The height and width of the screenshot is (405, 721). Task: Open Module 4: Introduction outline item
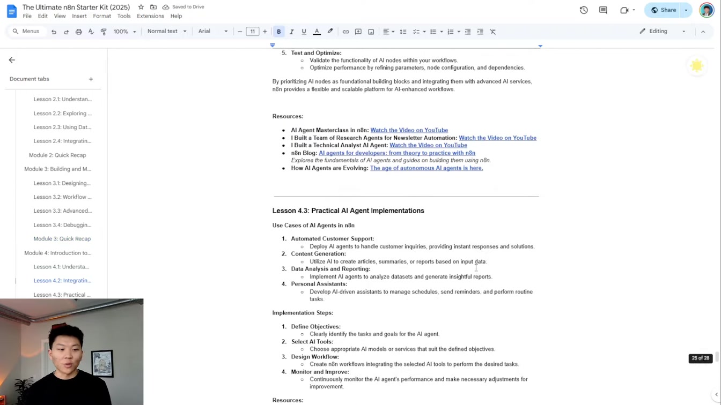point(57,253)
